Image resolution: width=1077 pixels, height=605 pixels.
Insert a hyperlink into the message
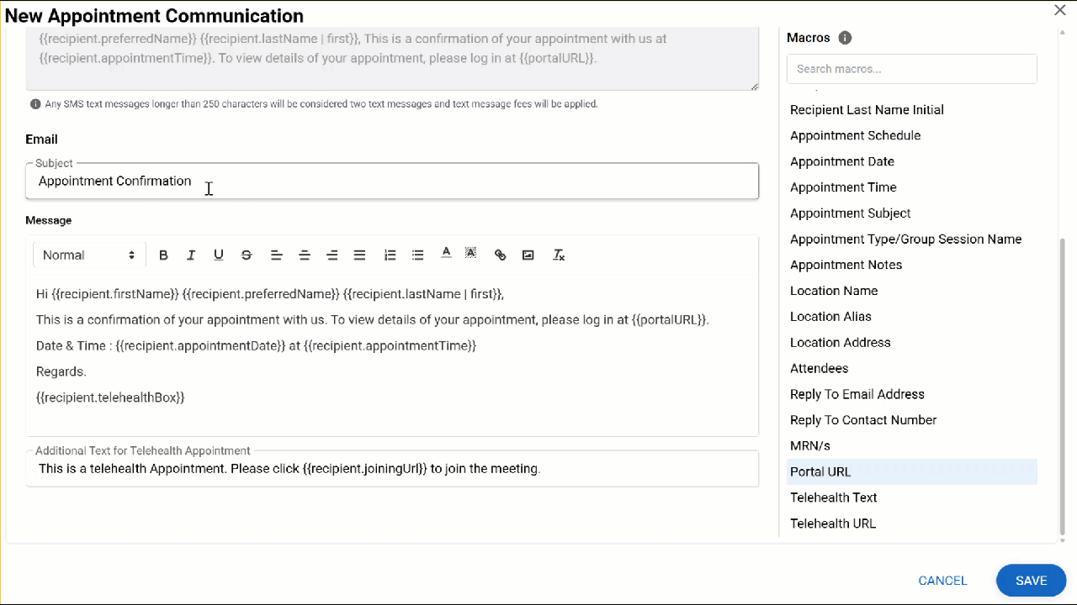point(500,255)
